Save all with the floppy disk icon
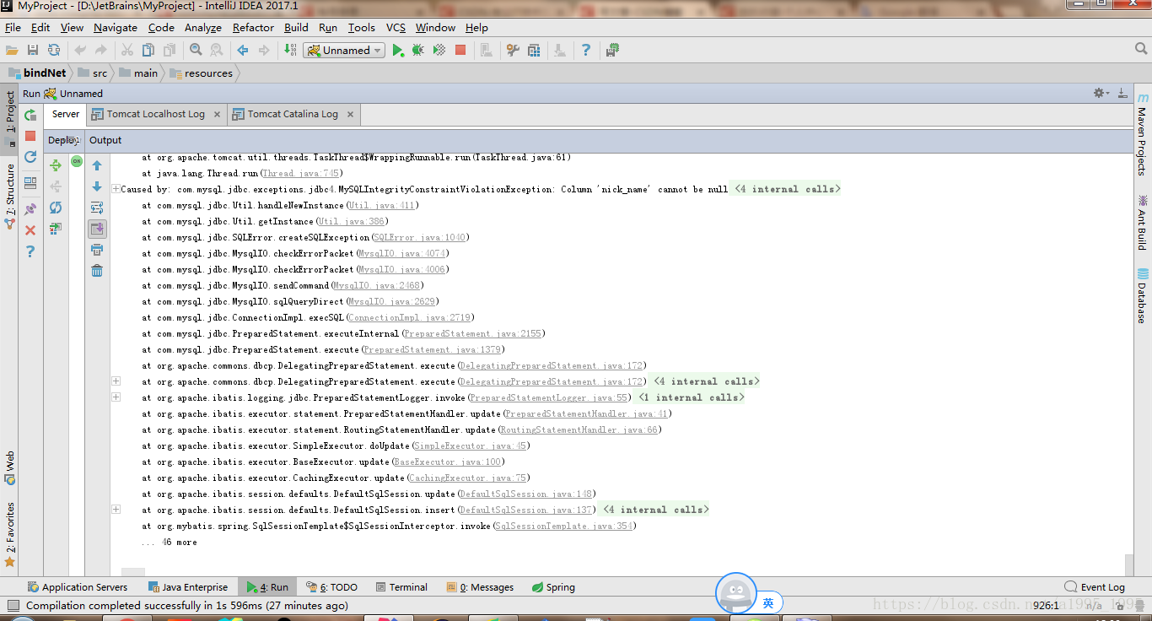1152x621 pixels. (x=33, y=51)
